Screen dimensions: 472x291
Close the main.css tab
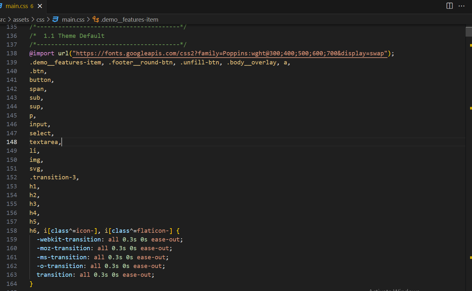[x=40, y=6]
